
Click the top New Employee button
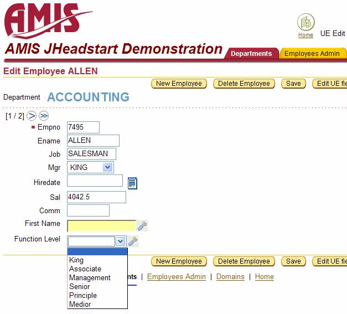(x=179, y=84)
